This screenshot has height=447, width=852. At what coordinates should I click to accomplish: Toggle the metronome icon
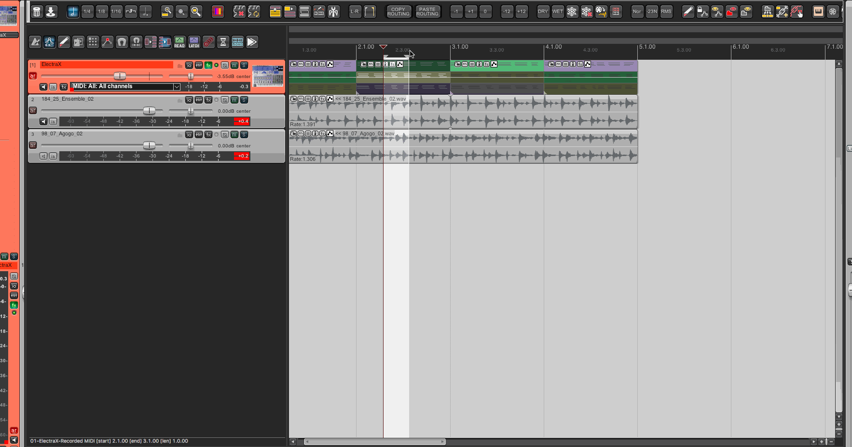35,42
